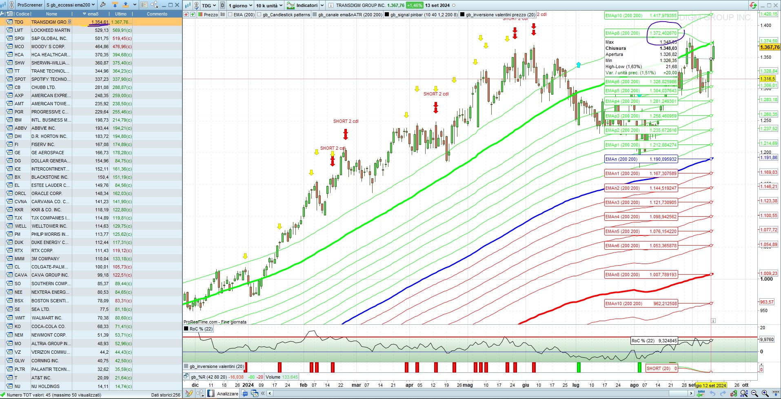Open the column layout icon in ProScreener
781x399 pixels.
[144, 5]
